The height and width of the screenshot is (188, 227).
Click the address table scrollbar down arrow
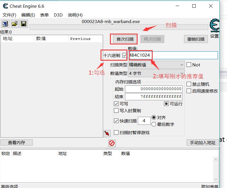coord(216,179)
